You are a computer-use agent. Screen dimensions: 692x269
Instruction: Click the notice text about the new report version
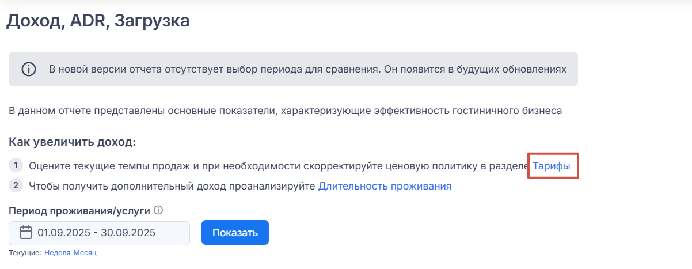[307, 70]
